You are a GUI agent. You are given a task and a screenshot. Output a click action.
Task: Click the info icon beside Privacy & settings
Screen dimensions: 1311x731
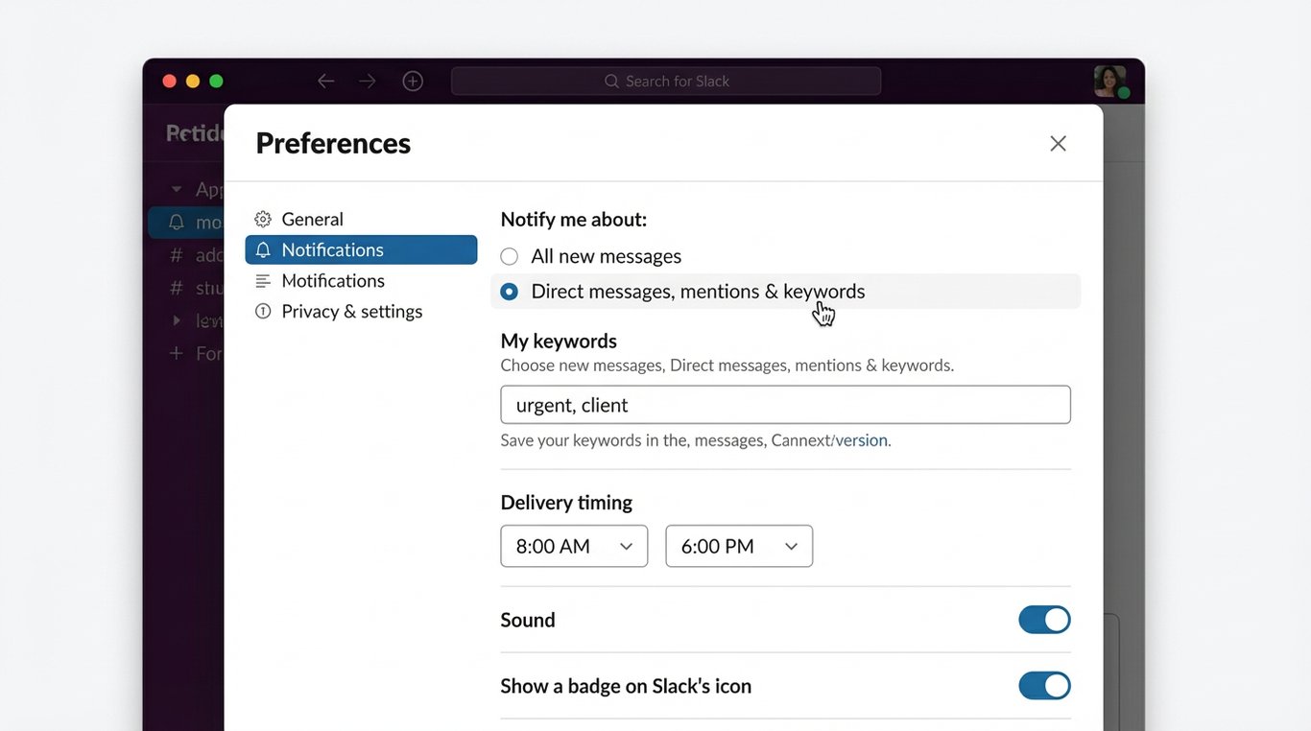(x=263, y=311)
